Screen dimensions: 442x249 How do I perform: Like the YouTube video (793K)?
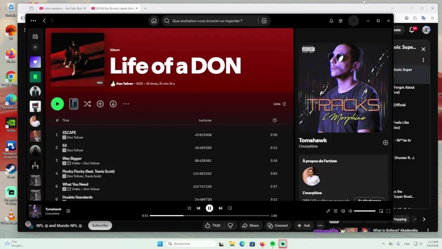212,225
